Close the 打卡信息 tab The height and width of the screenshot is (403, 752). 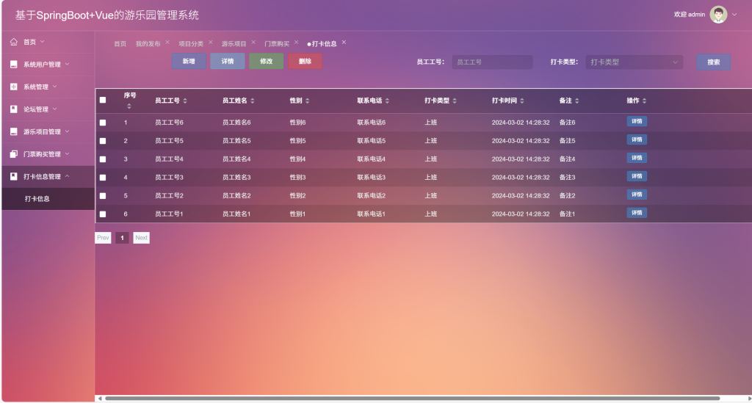[344, 42]
